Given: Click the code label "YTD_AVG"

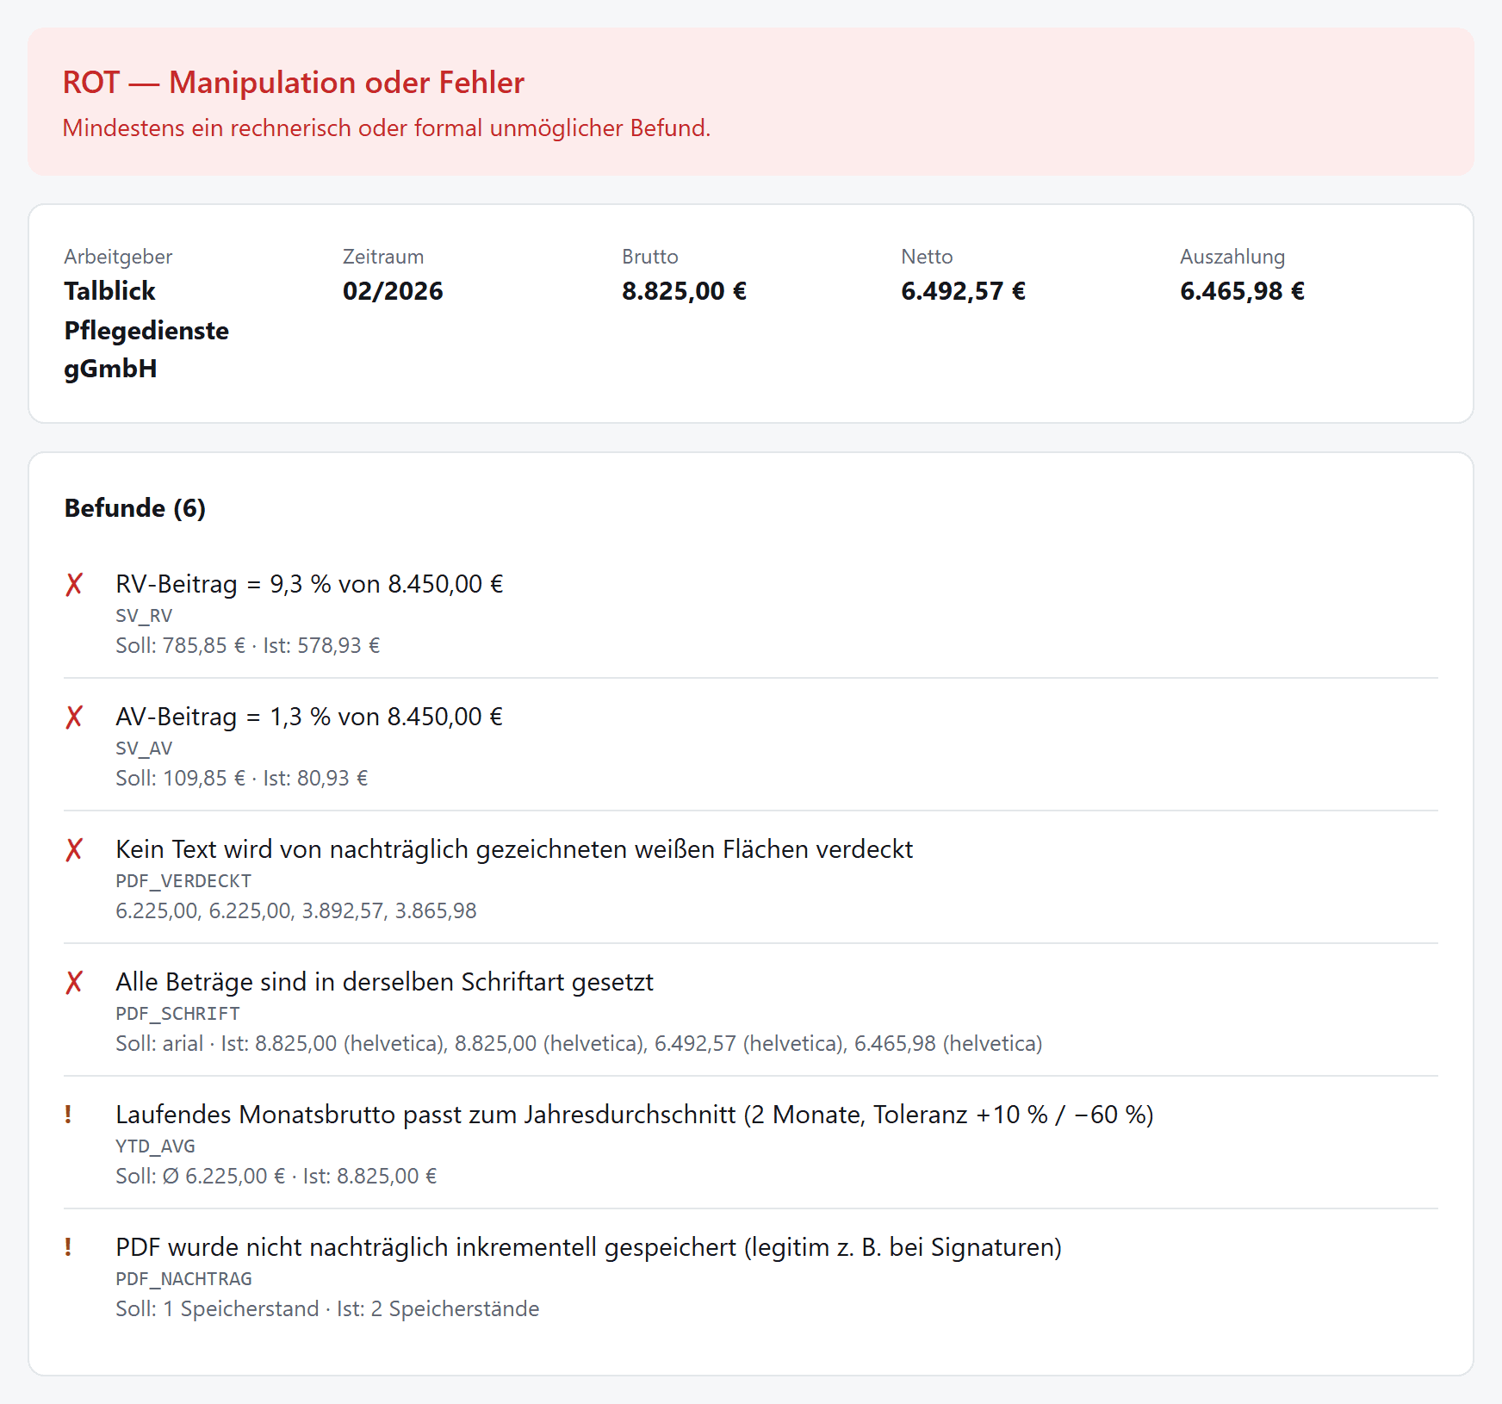Looking at the screenshot, I should [155, 1146].
